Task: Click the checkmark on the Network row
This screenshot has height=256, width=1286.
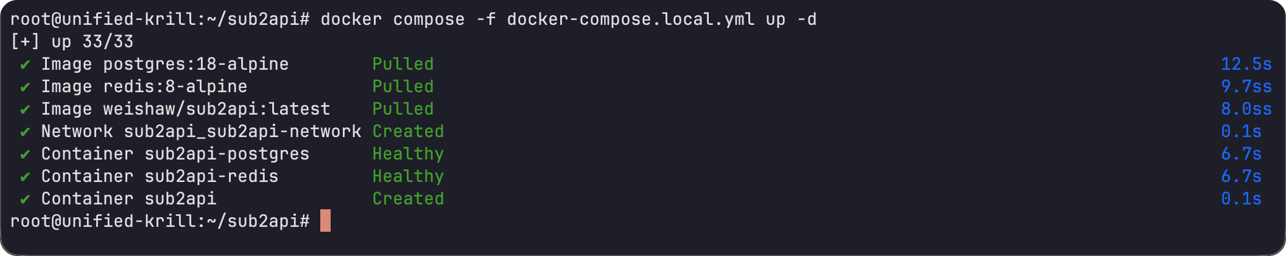Action: (x=25, y=132)
